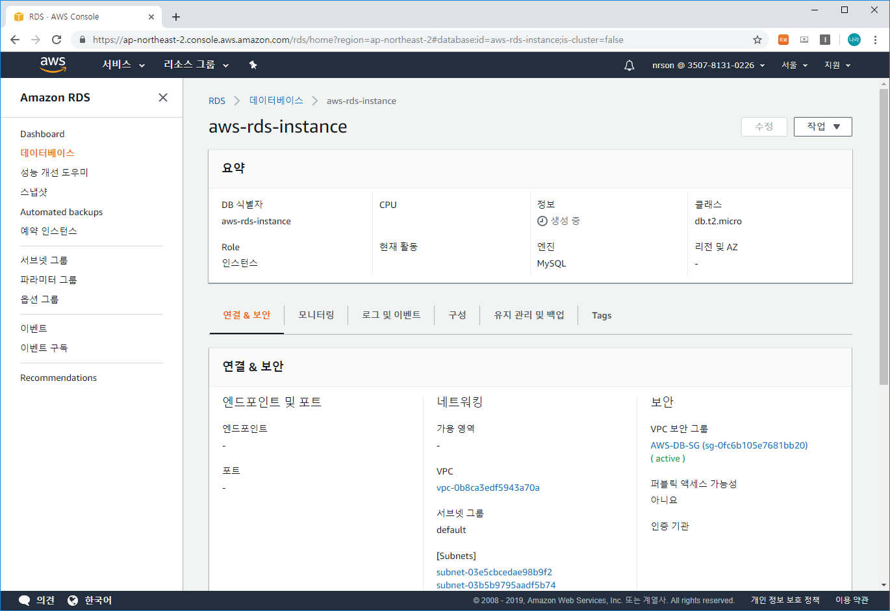The width and height of the screenshot is (890, 611).
Task: Open 데이터베이스 in the sidebar
Action: coord(47,153)
